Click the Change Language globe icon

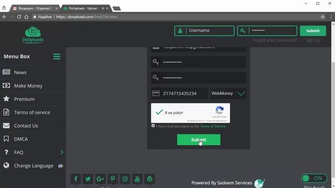coord(6,166)
